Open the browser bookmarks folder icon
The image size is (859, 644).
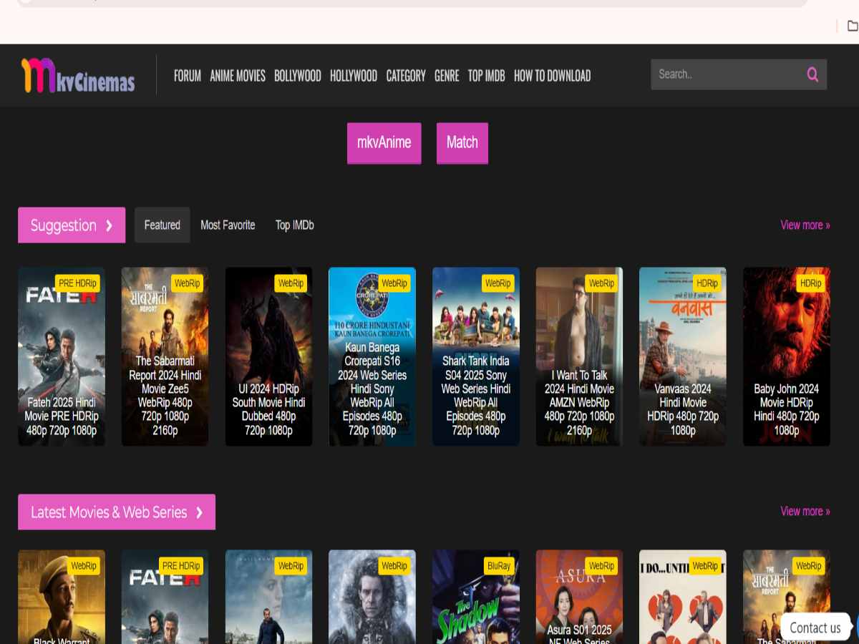pos(853,26)
